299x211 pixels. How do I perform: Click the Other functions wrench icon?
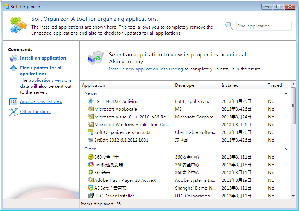13,112
